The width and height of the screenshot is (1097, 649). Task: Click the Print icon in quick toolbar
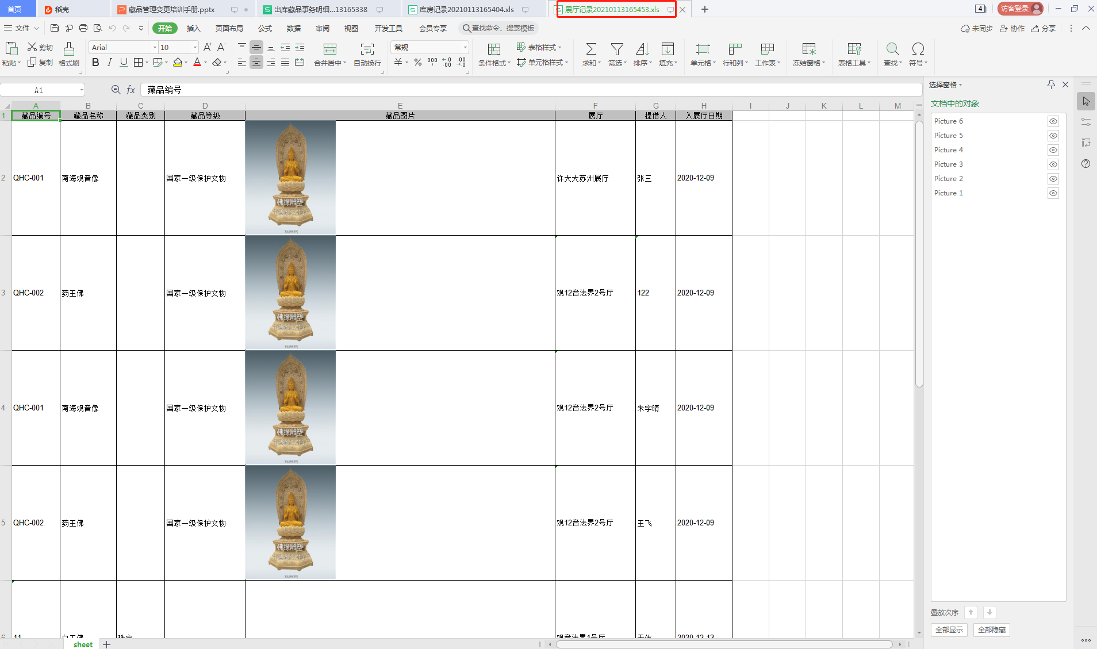coord(83,28)
